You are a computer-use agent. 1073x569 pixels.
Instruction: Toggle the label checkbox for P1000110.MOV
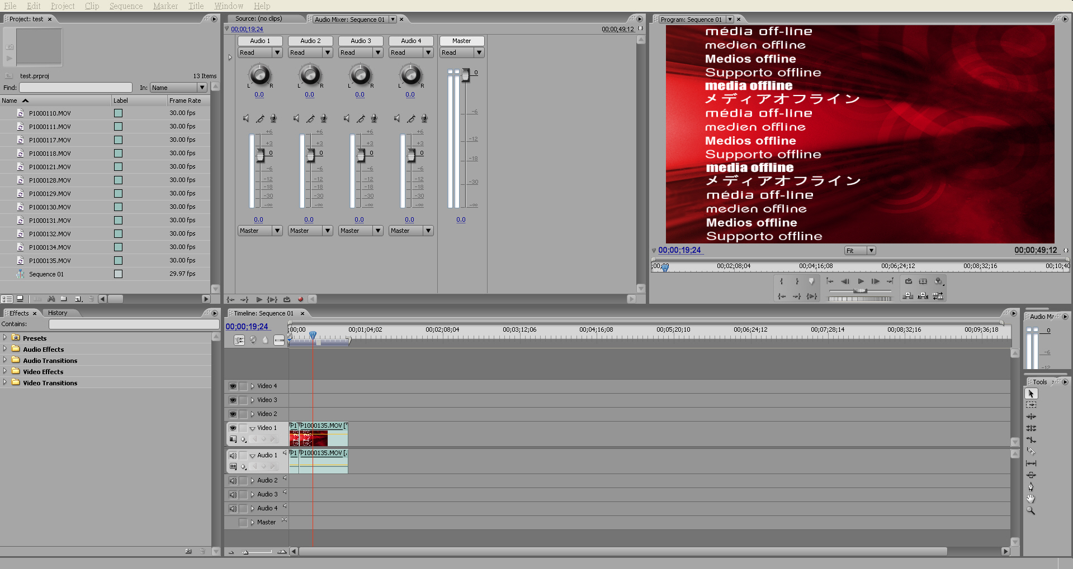pyautogui.click(x=118, y=113)
